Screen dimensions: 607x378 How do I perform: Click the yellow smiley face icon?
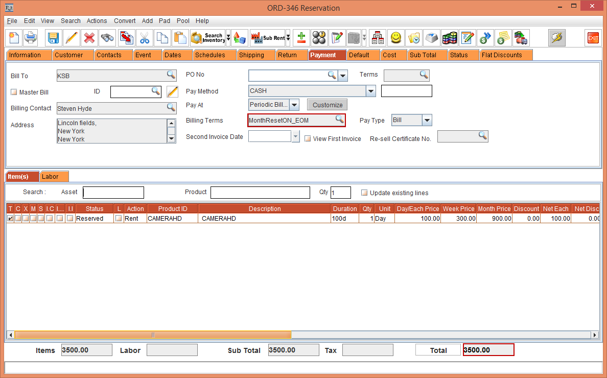(395, 38)
